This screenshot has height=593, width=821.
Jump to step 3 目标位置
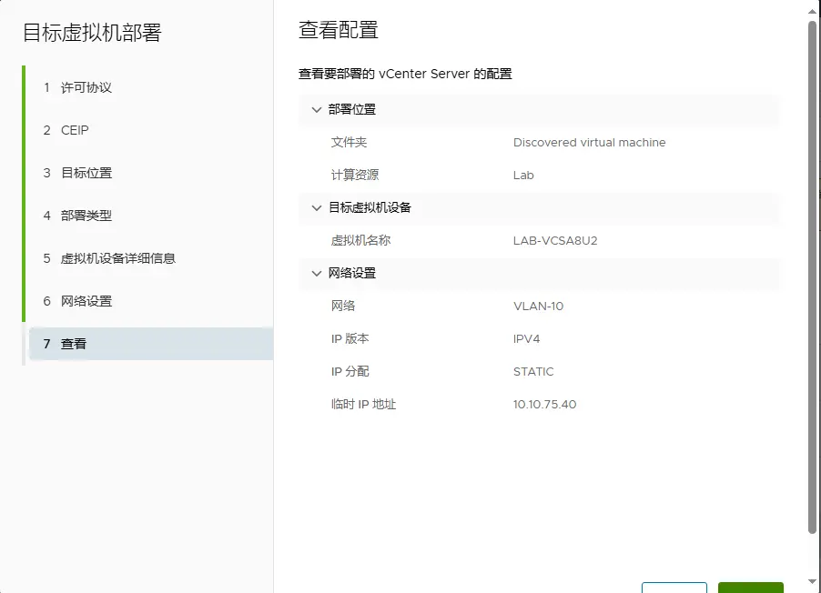86,174
